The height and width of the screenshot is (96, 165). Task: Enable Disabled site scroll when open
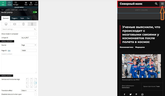pyautogui.click(x=36, y=94)
